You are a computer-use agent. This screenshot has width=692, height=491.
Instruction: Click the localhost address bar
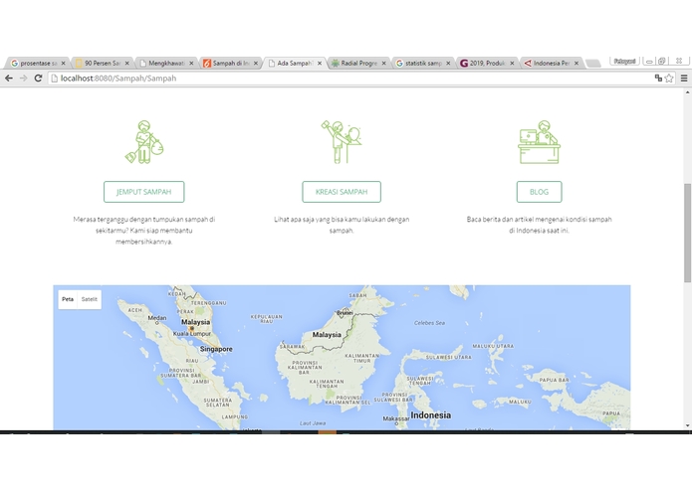pyautogui.click(x=350, y=78)
